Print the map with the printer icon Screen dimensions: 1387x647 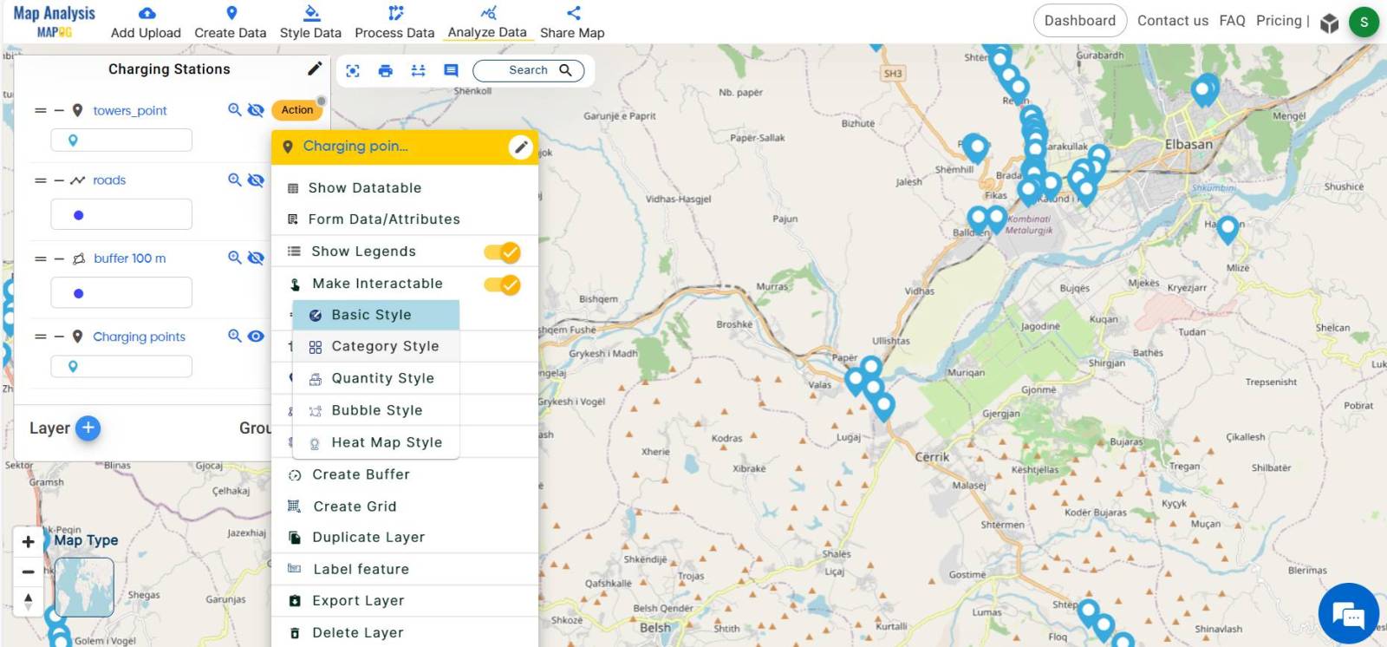tap(386, 70)
